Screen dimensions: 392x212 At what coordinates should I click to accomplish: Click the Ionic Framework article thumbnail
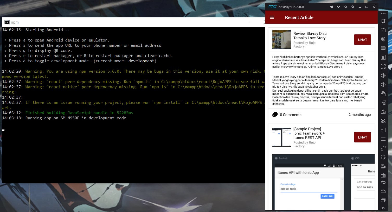(282, 137)
